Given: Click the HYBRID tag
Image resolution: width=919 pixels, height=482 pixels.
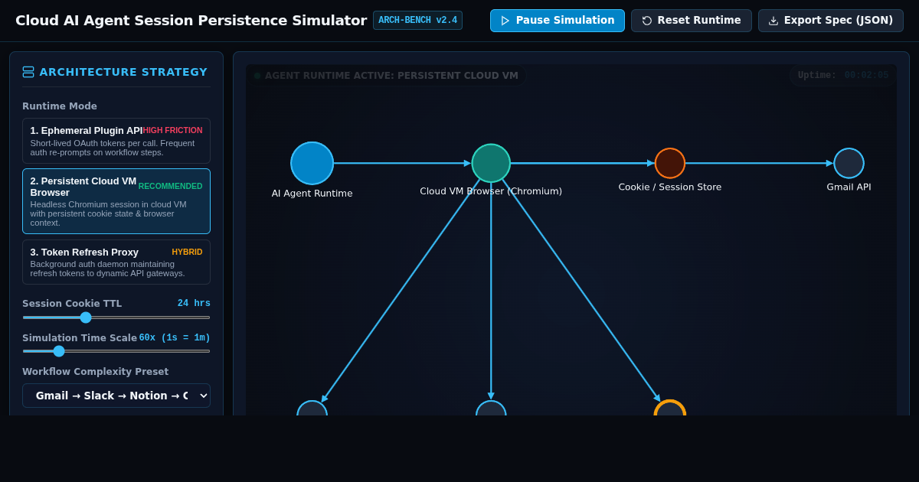Looking at the screenshot, I should click(x=187, y=252).
